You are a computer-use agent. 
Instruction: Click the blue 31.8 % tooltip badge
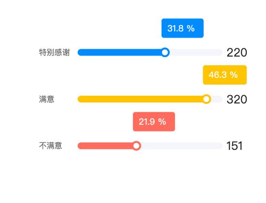(x=182, y=28)
